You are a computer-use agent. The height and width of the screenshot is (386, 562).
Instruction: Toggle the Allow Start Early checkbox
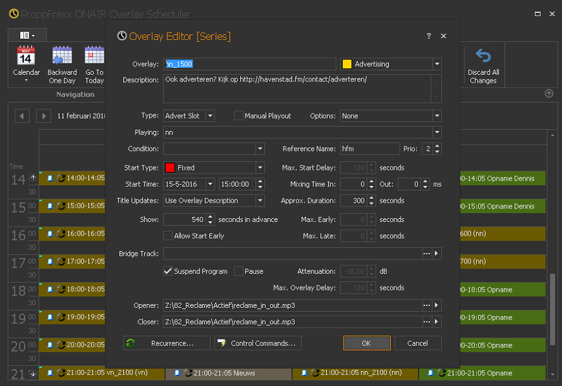coord(168,236)
